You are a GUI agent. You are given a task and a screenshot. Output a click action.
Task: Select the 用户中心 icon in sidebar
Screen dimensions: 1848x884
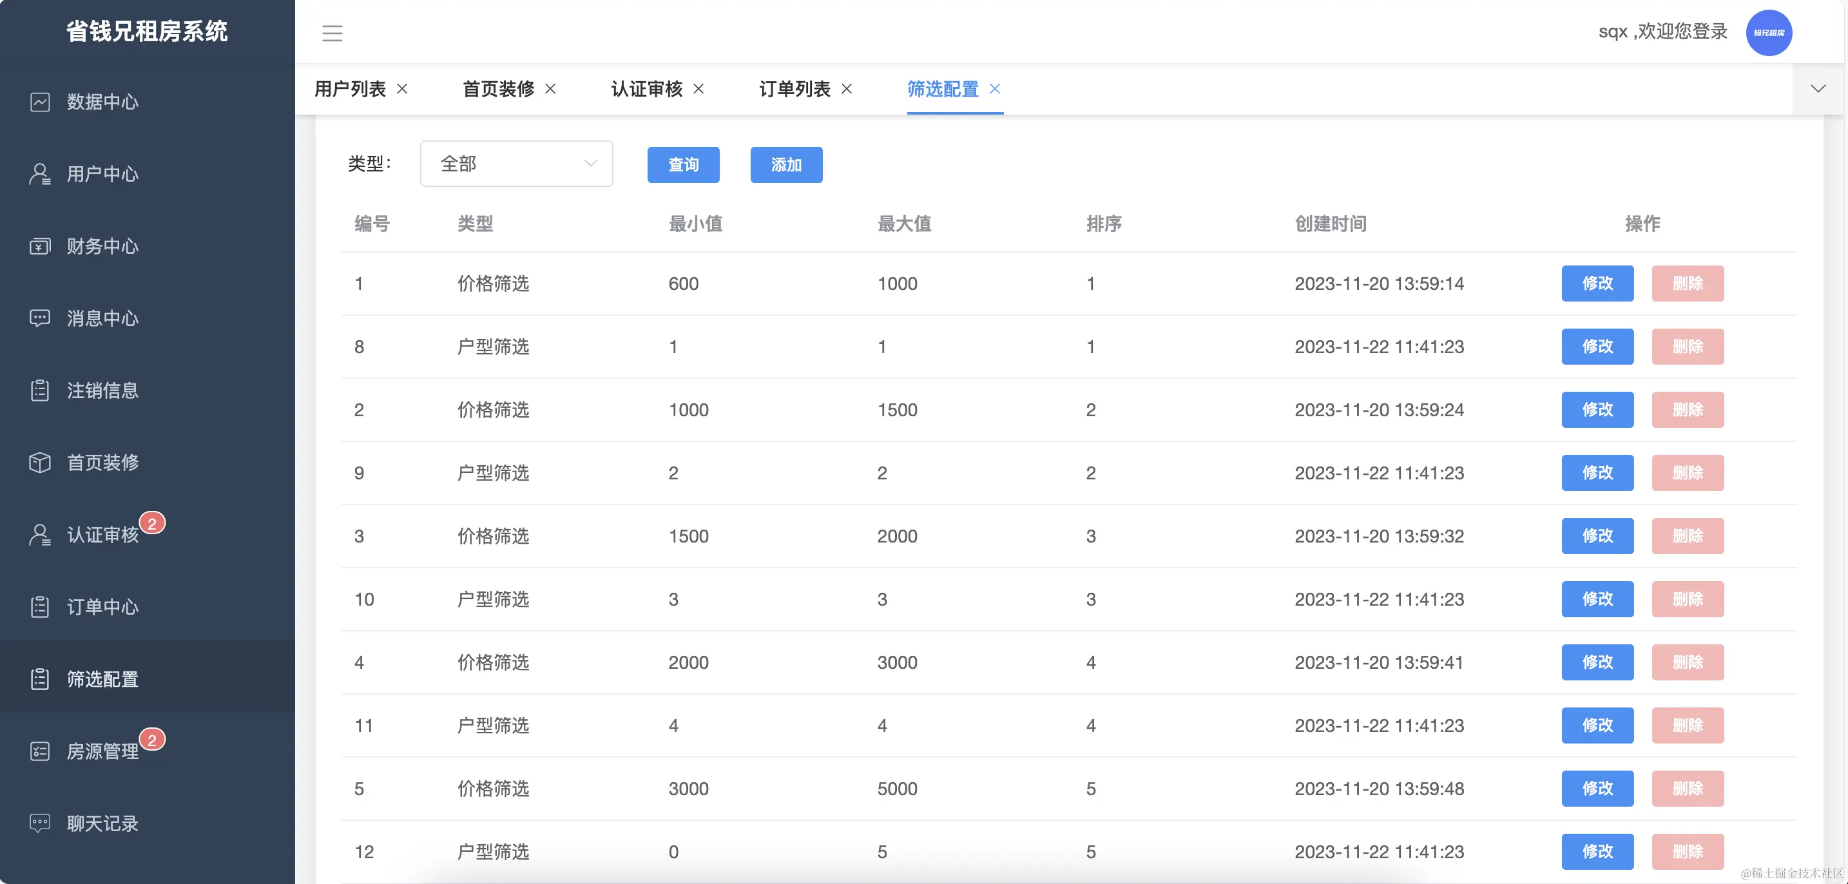point(40,175)
